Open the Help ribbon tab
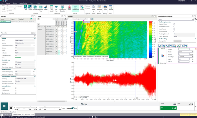197x118 pixels. tap(38, 3)
